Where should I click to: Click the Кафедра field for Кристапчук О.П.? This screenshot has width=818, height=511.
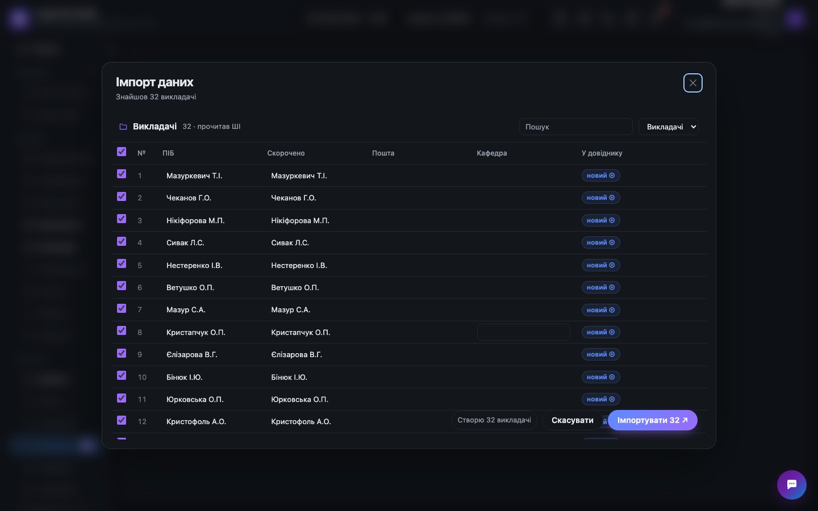[523, 332]
